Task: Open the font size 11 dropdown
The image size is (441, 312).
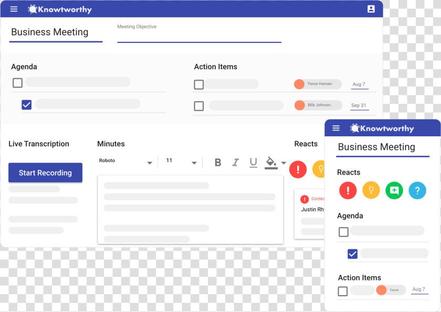Action: click(x=181, y=161)
